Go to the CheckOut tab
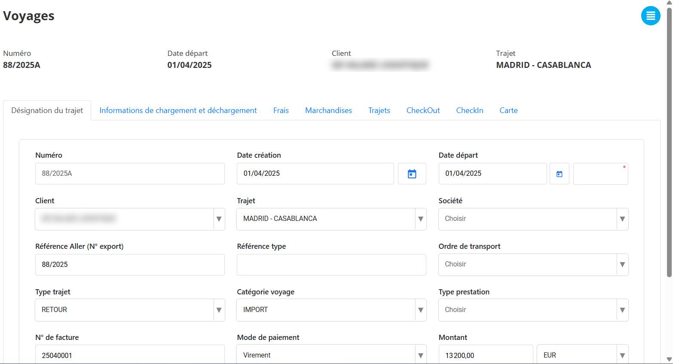The height and width of the screenshot is (364, 673). [x=423, y=110]
